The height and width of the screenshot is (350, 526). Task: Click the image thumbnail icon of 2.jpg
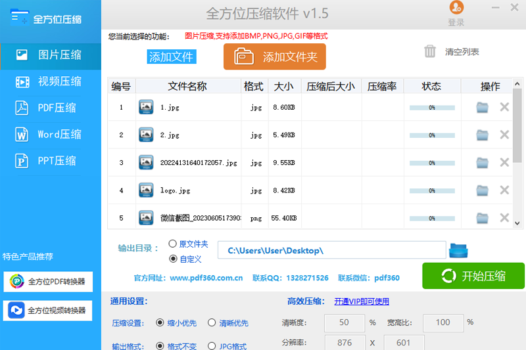pos(146,135)
